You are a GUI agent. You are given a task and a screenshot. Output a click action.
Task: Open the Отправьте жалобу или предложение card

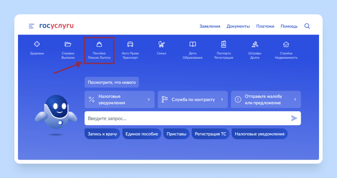point(266,100)
